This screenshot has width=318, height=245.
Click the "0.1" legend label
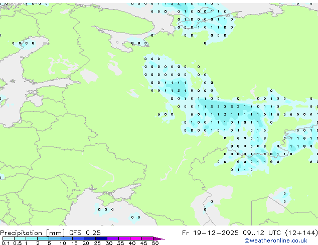6,243
